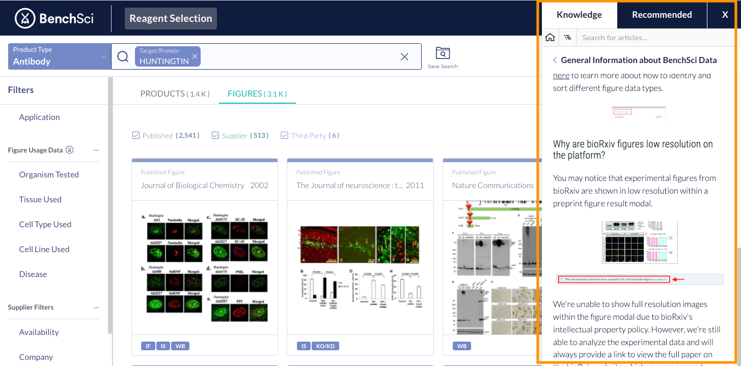Uncheck the Published figures checkbox
The image size is (741, 366).
(x=136, y=135)
